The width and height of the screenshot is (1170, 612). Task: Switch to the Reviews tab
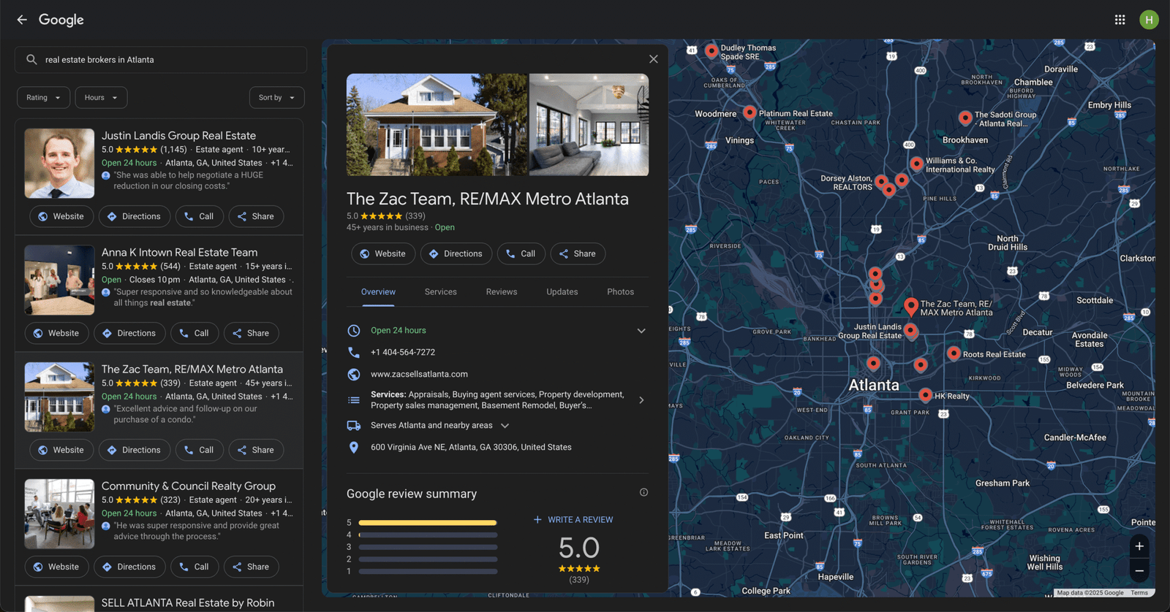click(502, 292)
